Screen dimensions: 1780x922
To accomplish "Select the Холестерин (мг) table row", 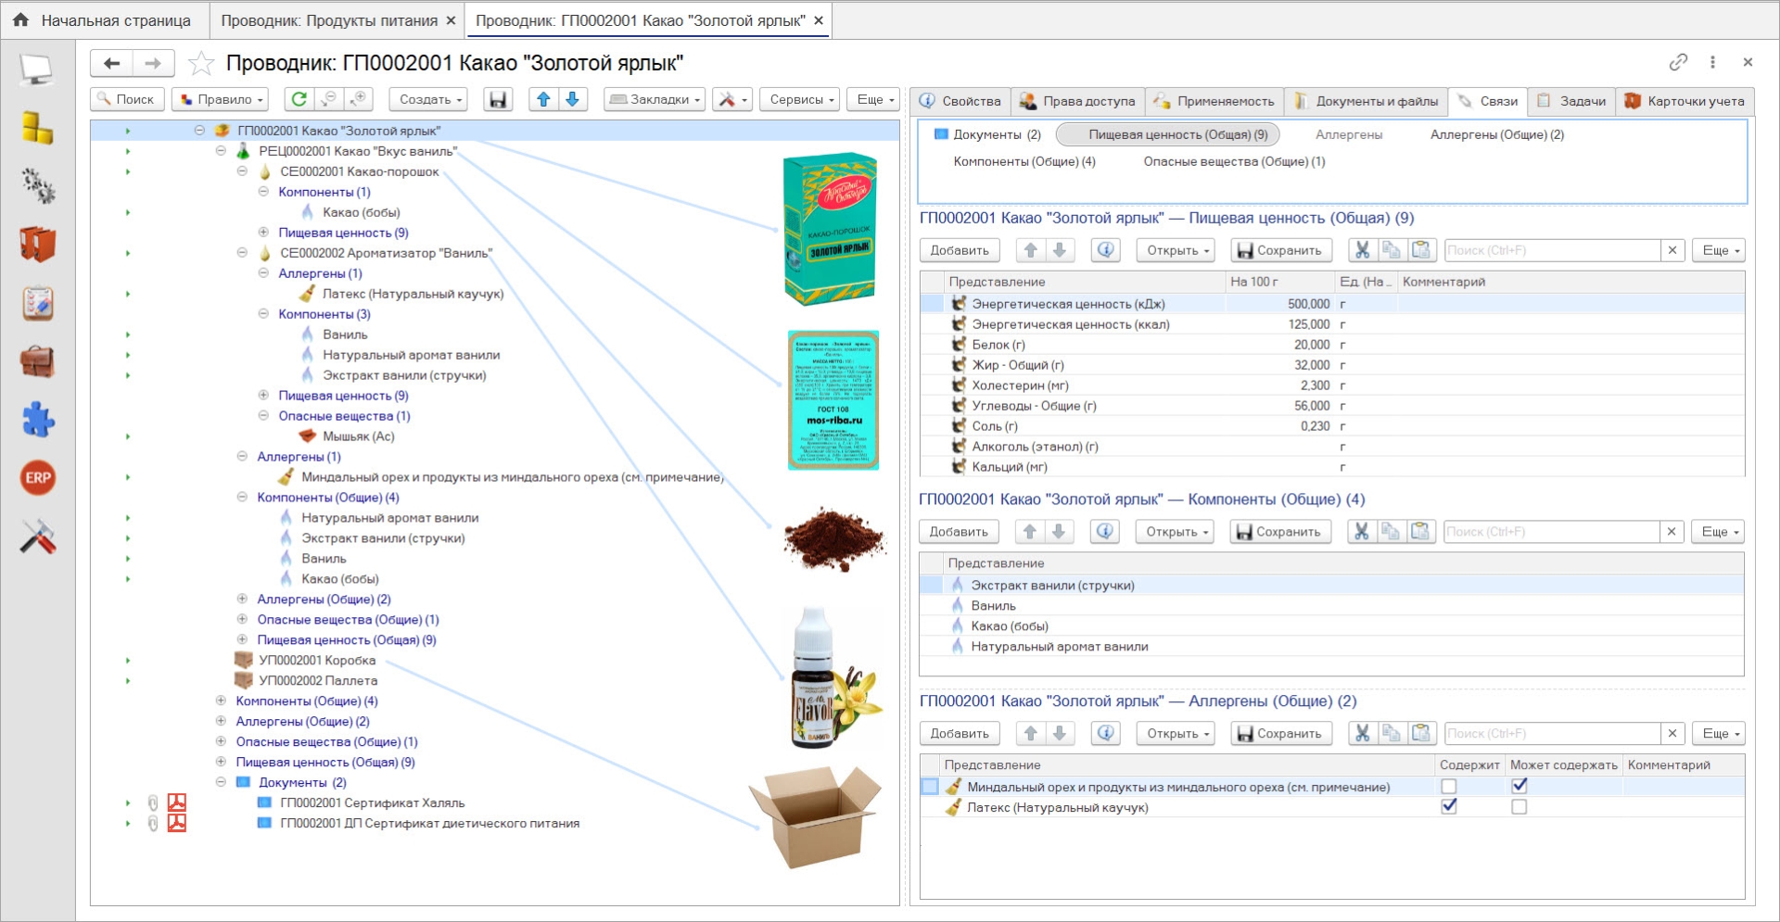I will pyautogui.click(x=1332, y=385).
